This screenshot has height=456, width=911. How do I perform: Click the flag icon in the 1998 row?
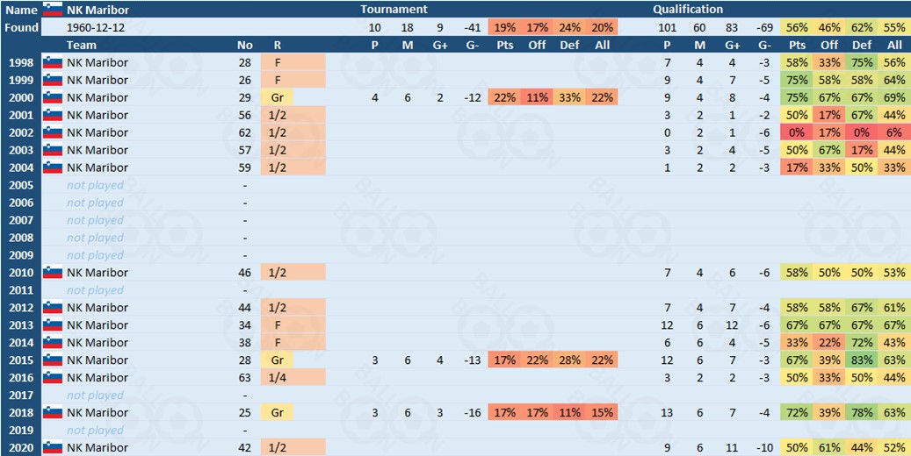pyautogui.click(x=53, y=62)
